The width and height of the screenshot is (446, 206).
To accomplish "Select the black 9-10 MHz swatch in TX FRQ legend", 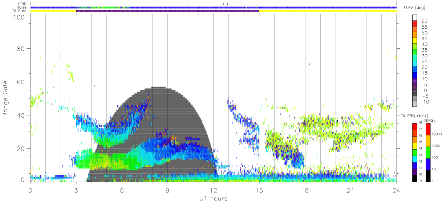I will point(414,178).
